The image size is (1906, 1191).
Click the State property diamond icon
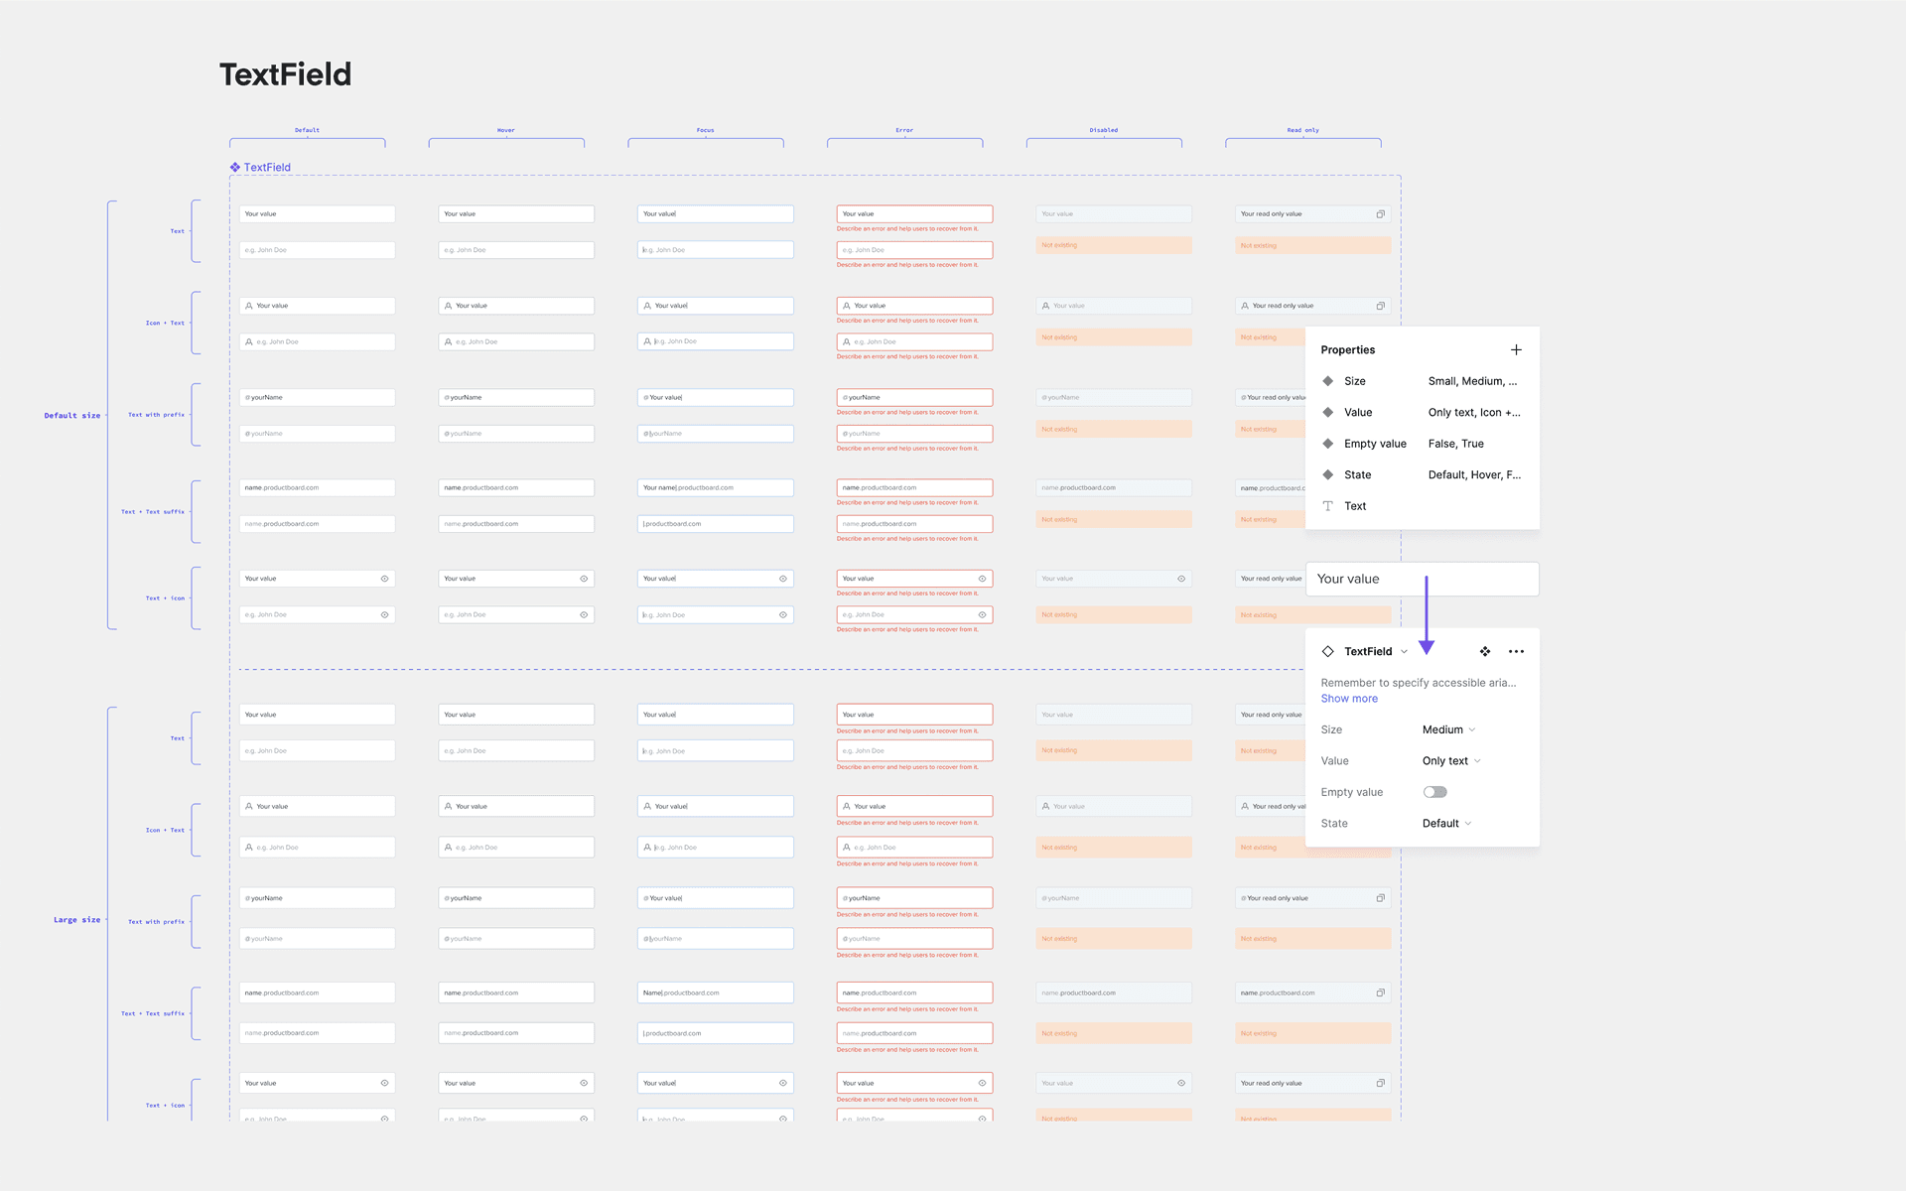(x=1328, y=474)
